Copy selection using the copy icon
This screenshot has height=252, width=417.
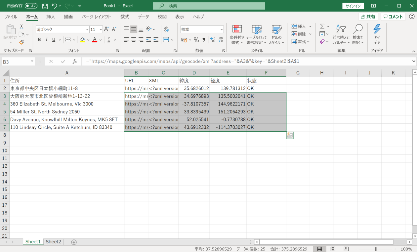[x=21, y=34]
